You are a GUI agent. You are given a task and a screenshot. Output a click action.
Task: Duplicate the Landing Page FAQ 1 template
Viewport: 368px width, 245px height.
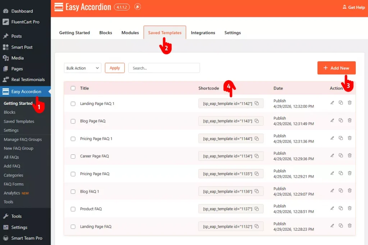coord(341,103)
